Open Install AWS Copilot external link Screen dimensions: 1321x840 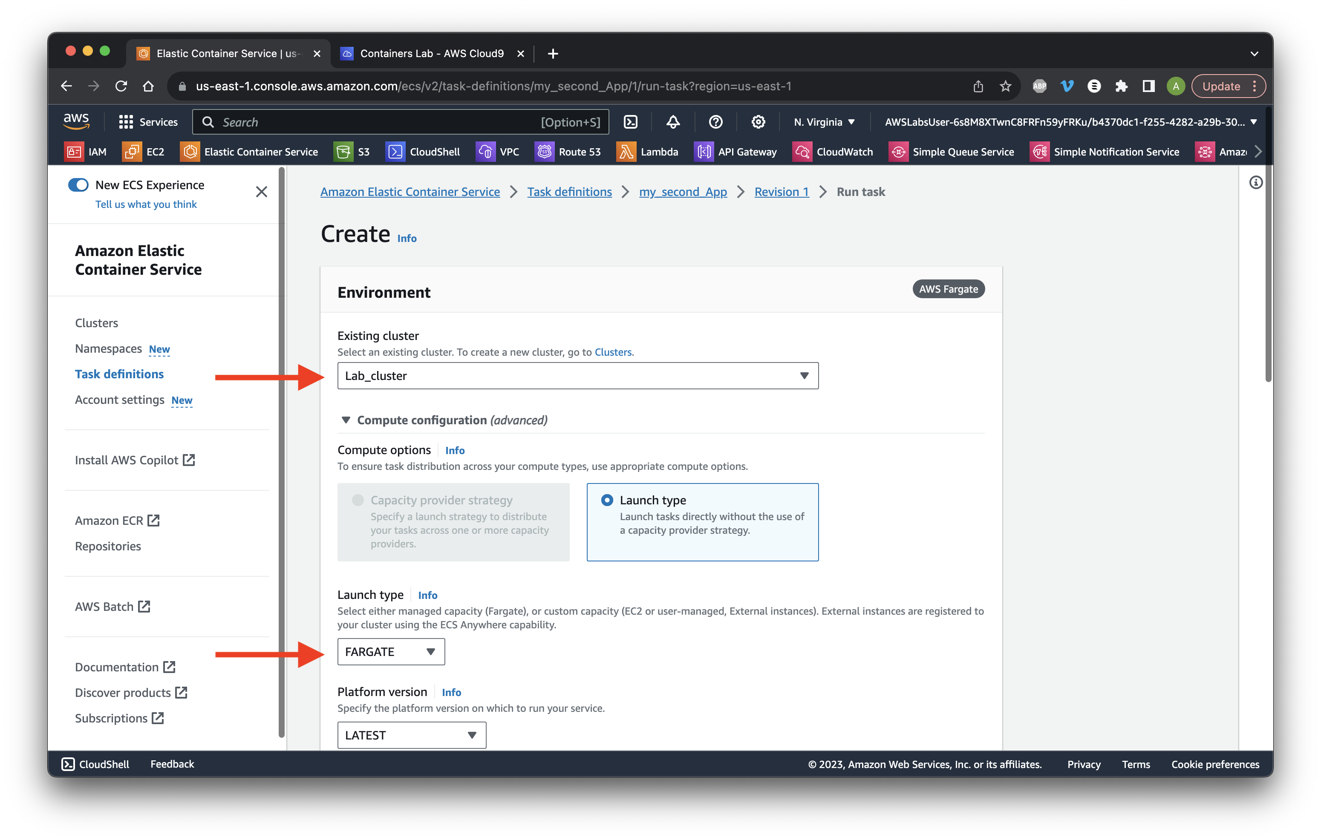pyautogui.click(x=135, y=460)
